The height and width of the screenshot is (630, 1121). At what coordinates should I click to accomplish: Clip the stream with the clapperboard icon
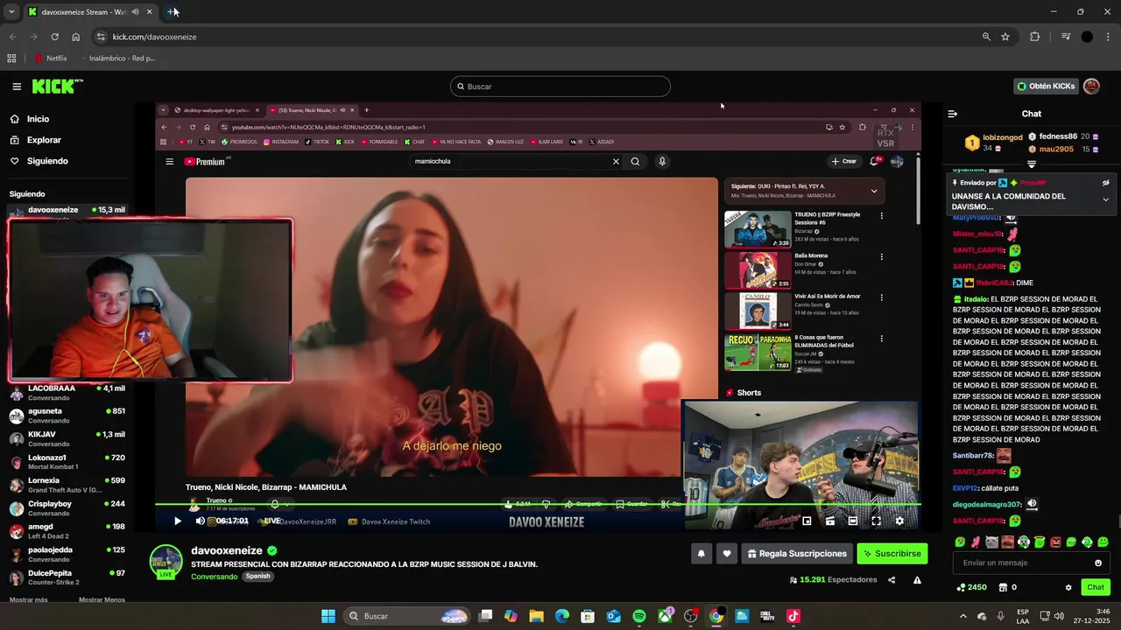pyautogui.click(x=829, y=521)
